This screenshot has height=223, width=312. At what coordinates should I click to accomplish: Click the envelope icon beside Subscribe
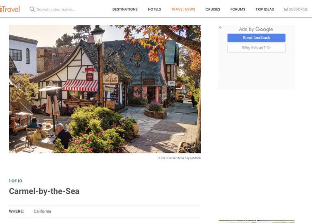[286, 9]
